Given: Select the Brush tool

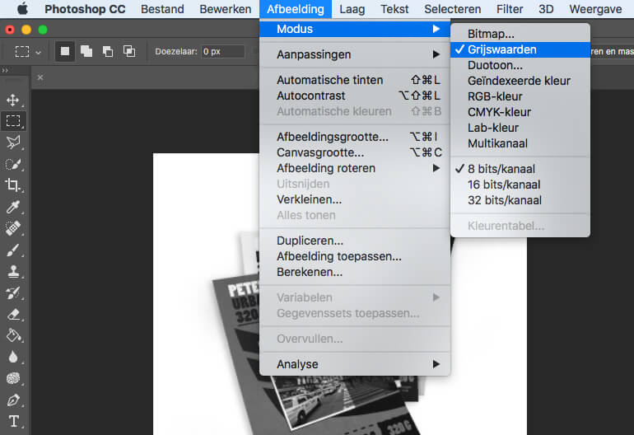Looking at the screenshot, I should (13, 250).
